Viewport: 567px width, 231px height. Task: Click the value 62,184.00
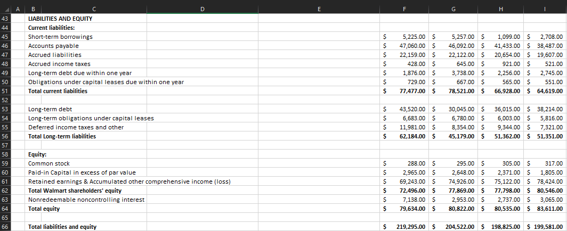[x=412, y=136]
